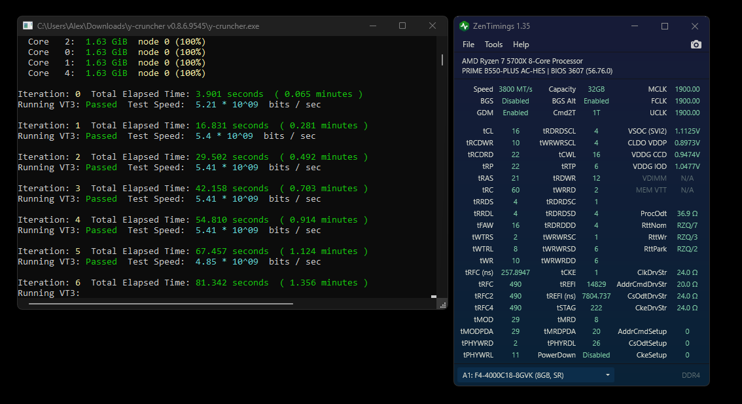Screen dimensions: 742x404
Task: Click the DDR4 label in ZenTimings
Action: click(690, 376)
